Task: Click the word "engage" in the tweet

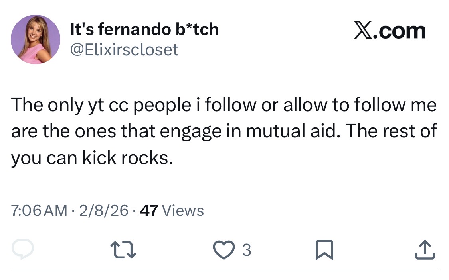Action: (191, 132)
